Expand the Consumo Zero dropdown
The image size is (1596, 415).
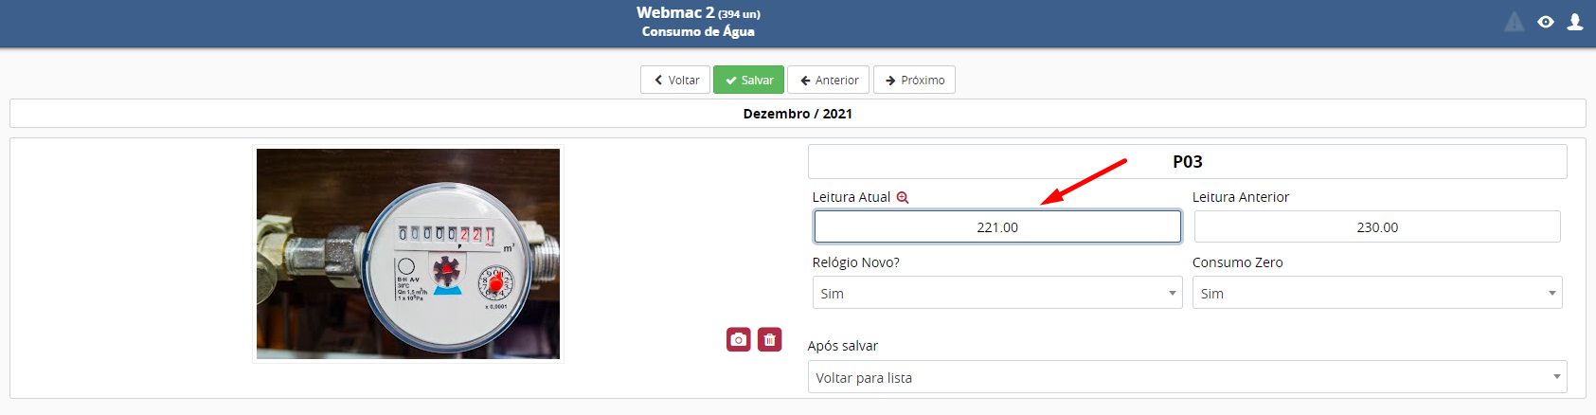(1377, 293)
